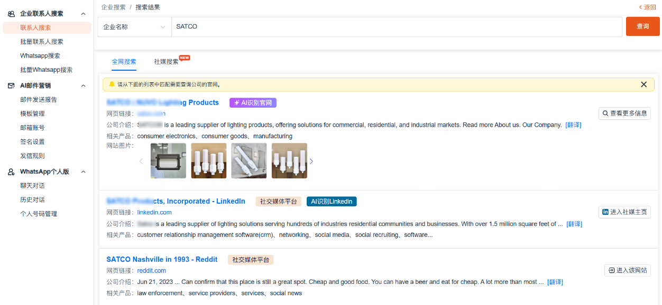This screenshot has width=662, height=305.
Task: Switch to the 社媒搜索 tab
Action: click(x=166, y=62)
